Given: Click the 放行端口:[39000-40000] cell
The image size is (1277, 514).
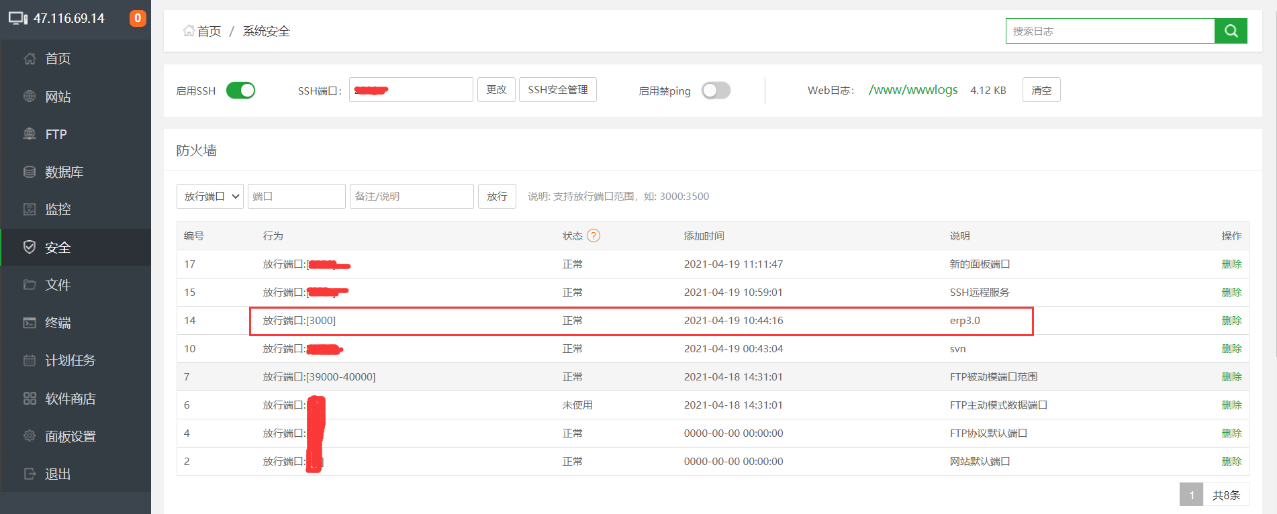Looking at the screenshot, I should tap(319, 376).
